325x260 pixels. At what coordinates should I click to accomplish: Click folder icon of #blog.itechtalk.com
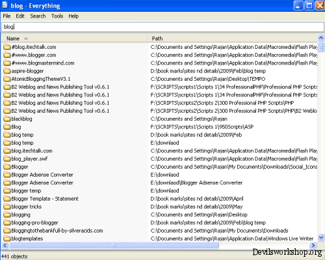[x=7, y=47]
